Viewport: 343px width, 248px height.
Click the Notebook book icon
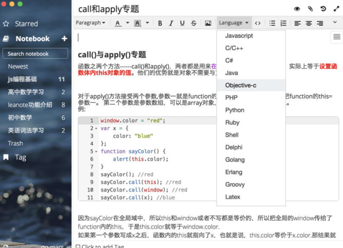point(6,39)
